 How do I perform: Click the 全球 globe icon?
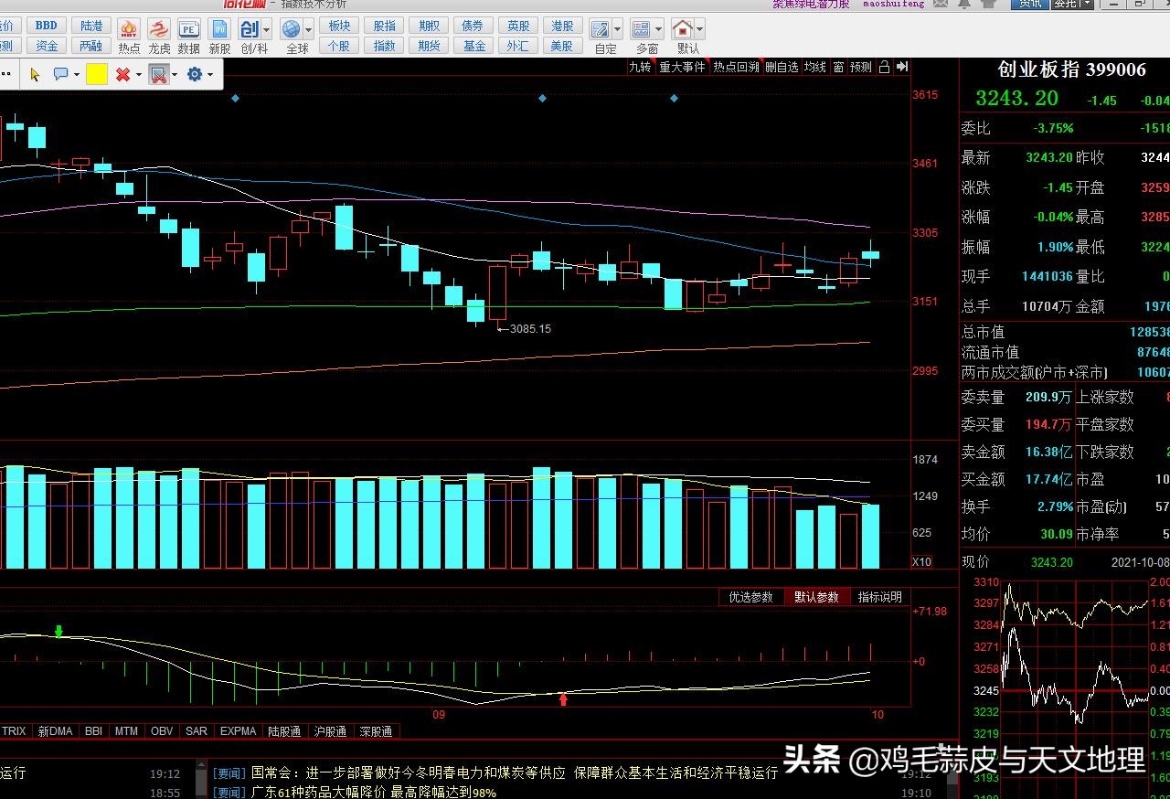coord(292,30)
